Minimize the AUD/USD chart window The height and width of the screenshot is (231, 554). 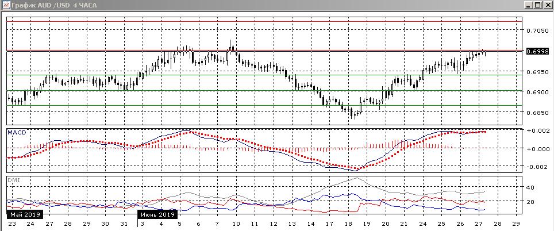click(x=528, y=5)
